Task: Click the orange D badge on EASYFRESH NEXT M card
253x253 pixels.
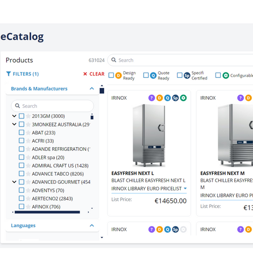Action: (x=248, y=98)
